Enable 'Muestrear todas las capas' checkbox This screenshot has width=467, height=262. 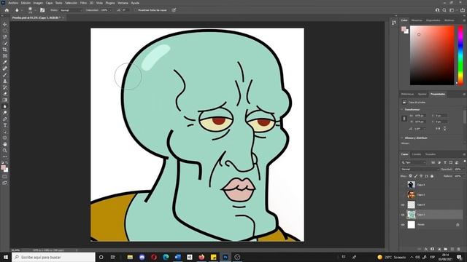click(136, 10)
